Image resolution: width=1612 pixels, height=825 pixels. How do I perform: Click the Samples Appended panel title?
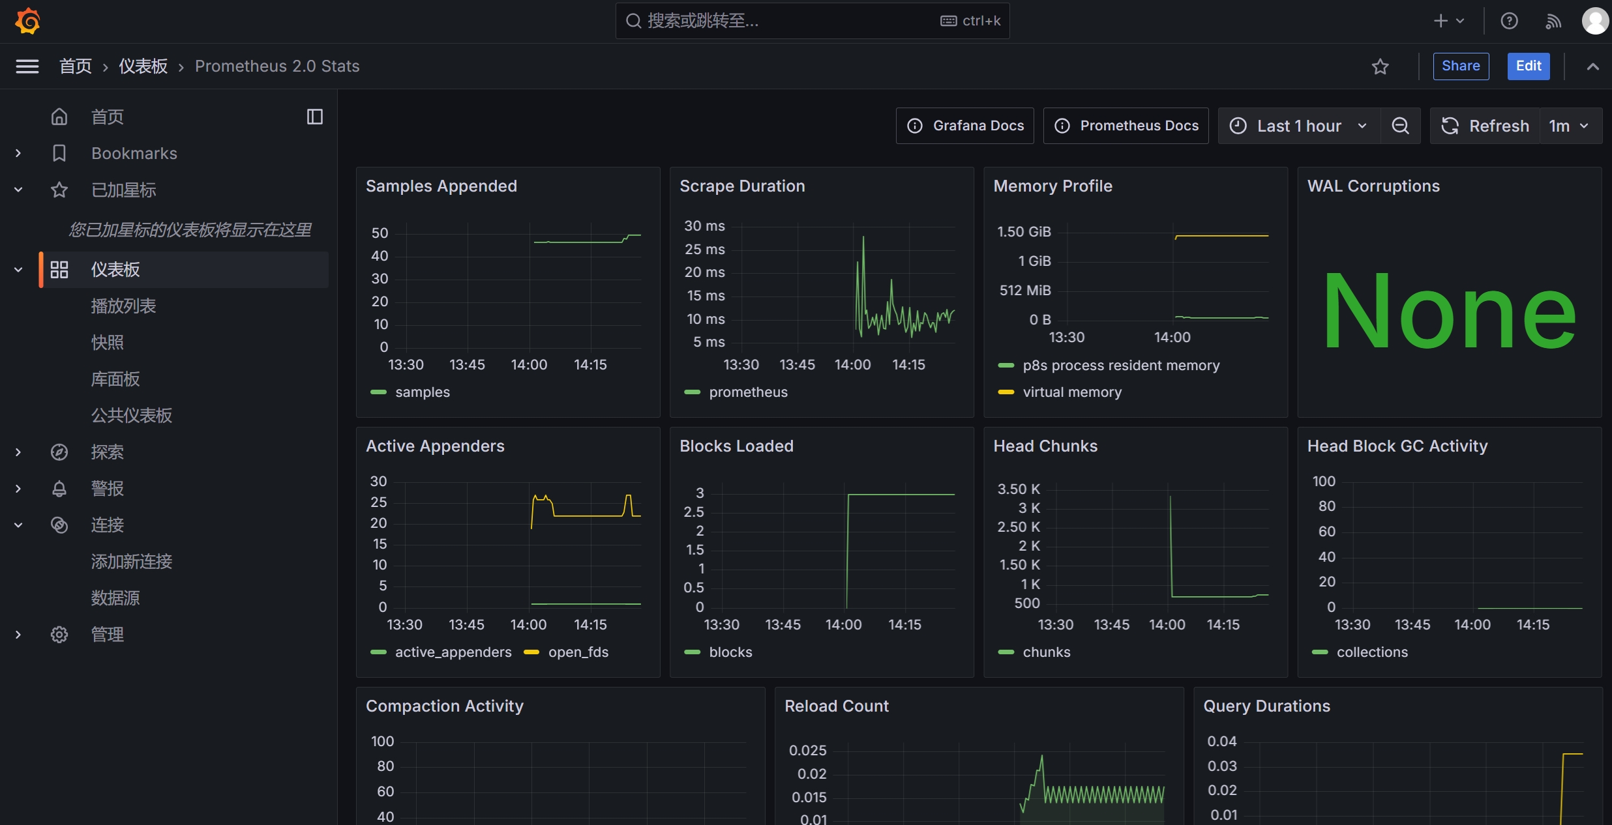point(441,186)
